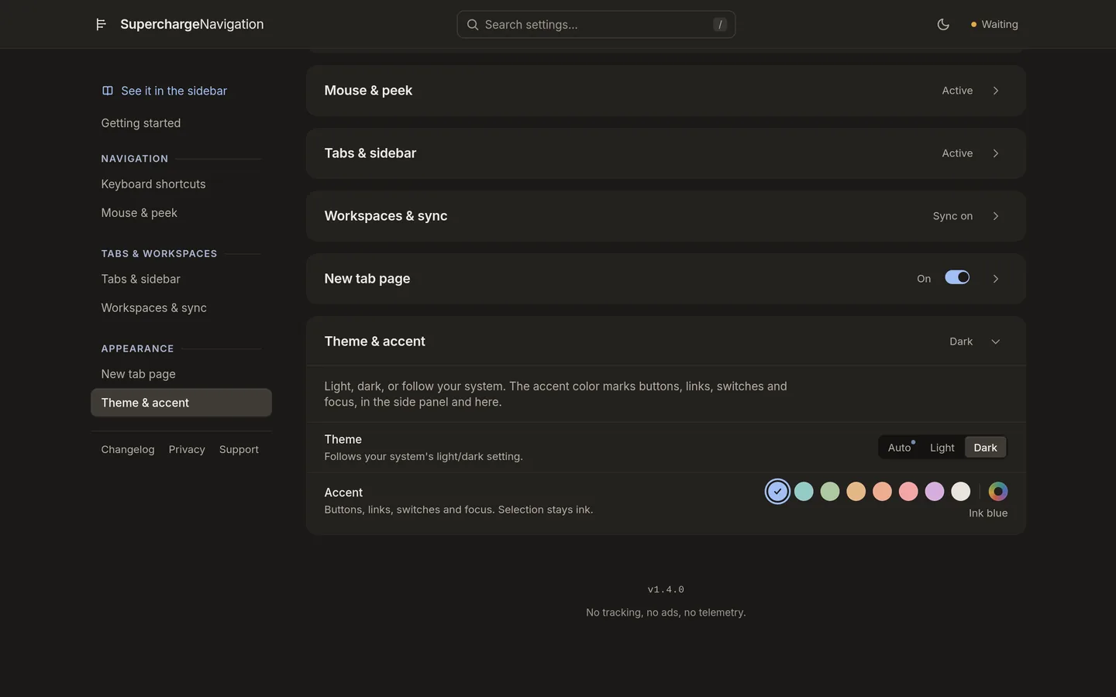Open the Support link

pyautogui.click(x=239, y=449)
